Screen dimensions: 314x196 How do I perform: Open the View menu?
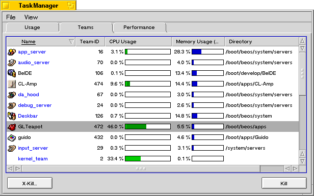31,17
